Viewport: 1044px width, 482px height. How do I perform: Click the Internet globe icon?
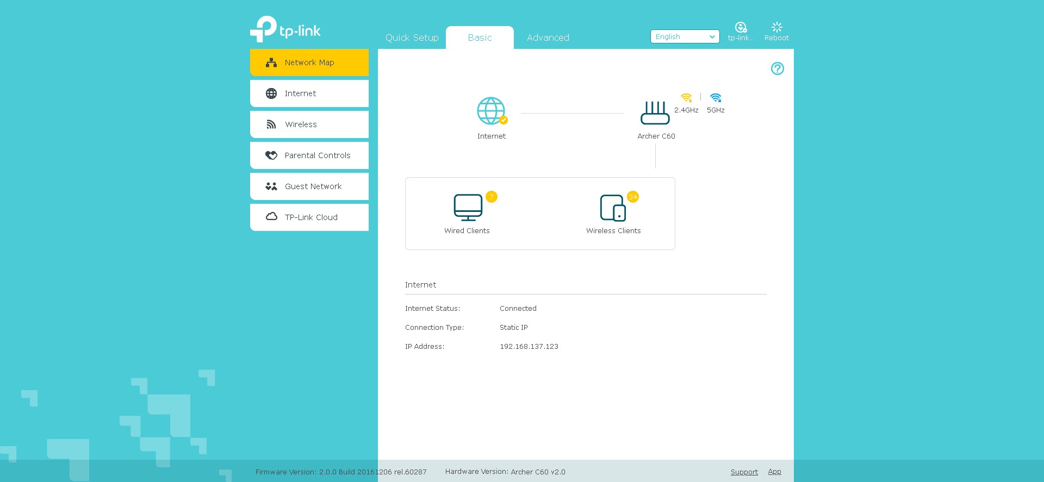click(492, 111)
